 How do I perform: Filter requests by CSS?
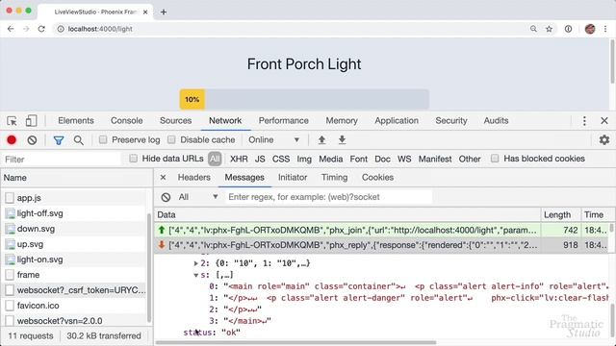click(x=281, y=159)
